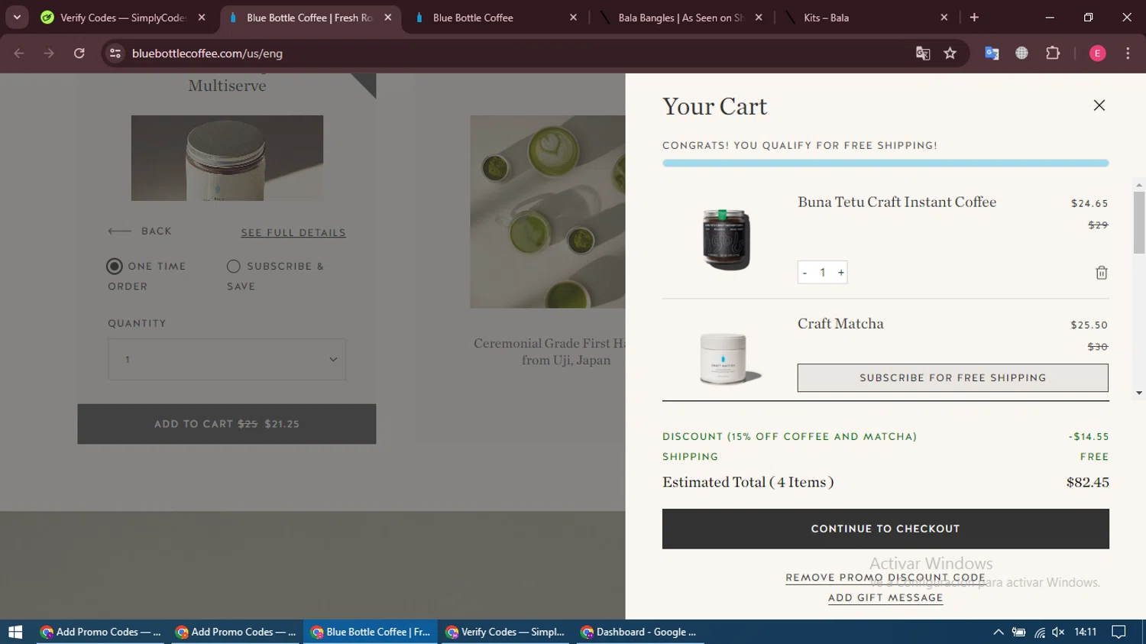
Task: Open the globe extension icon
Action: (1021, 53)
